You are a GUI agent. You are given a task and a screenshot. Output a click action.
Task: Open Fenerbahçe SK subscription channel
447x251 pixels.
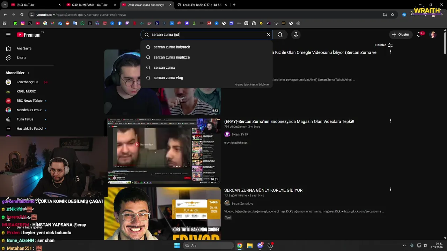click(x=27, y=82)
